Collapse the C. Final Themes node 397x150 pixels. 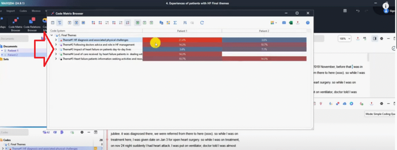[x=52, y=35]
